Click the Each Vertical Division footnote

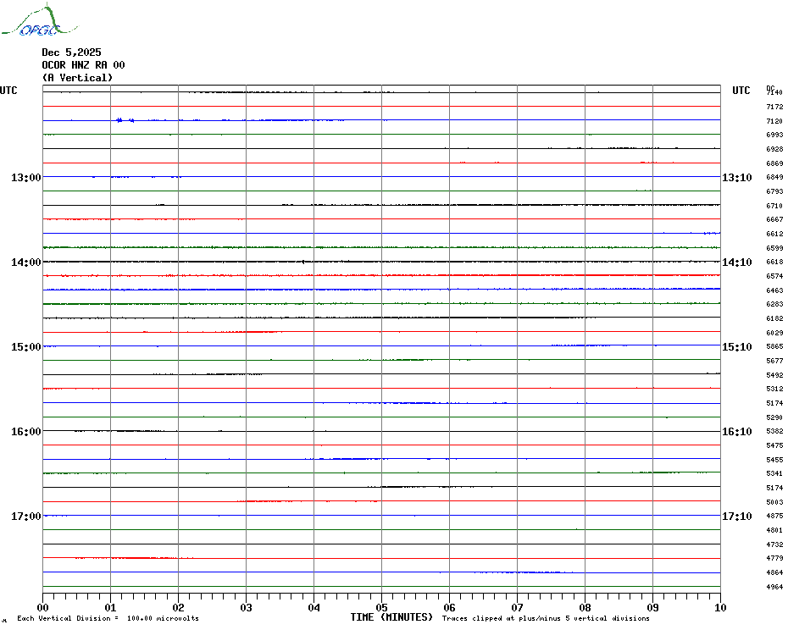click(x=108, y=618)
